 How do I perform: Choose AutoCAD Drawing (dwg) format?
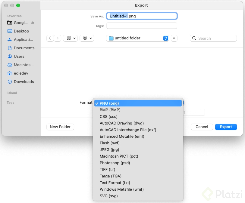(x=138, y=123)
